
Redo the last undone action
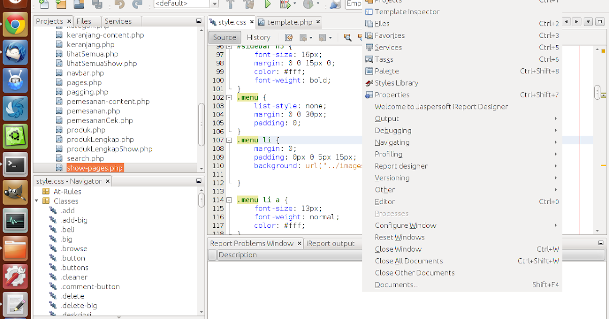pos(137,5)
